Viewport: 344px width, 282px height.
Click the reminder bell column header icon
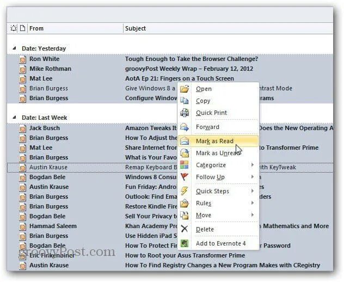click(x=14, y=28)
